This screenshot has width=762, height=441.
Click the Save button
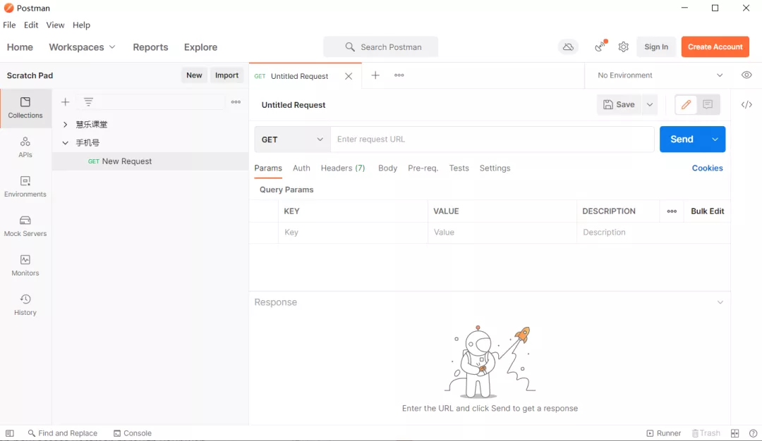(x=619, y=105)
